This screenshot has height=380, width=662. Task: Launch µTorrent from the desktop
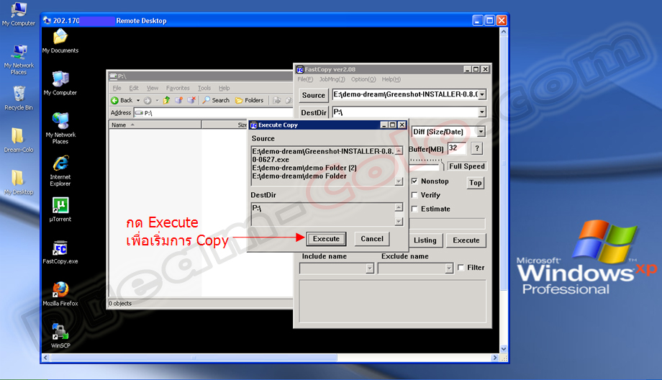[60, 210]
